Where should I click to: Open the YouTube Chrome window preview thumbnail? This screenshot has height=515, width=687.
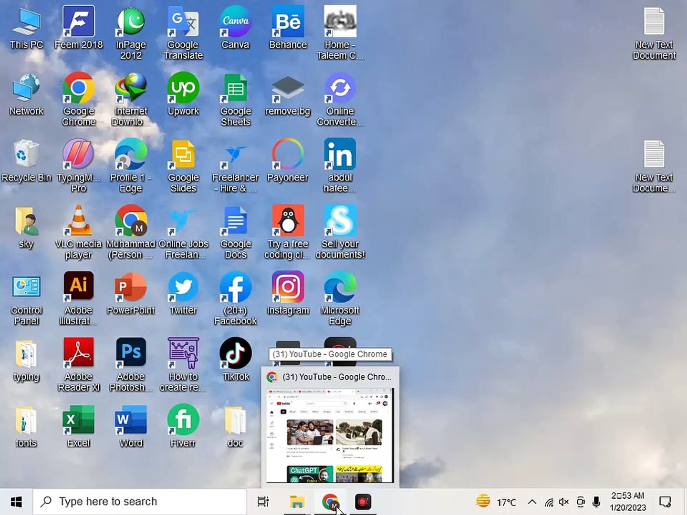point(330,435)
